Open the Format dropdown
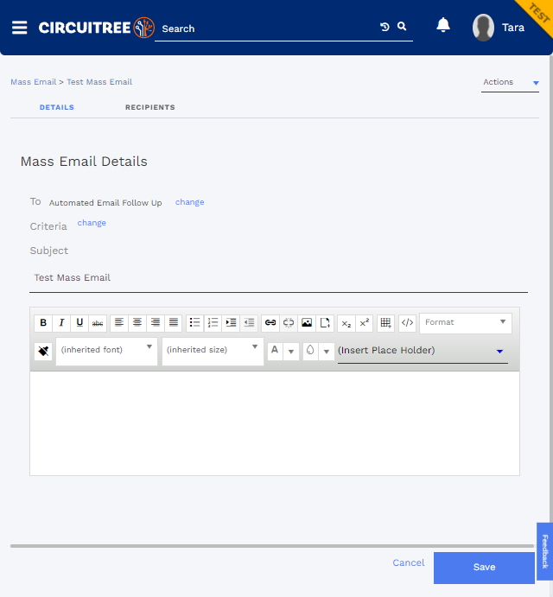The image size is (553, 597). pos(466,323)
